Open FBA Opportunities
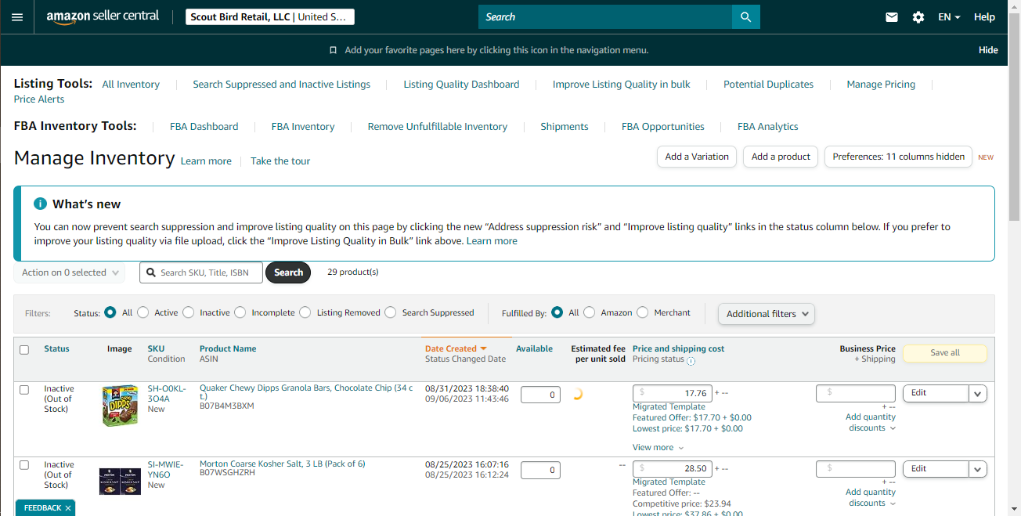 663,127
